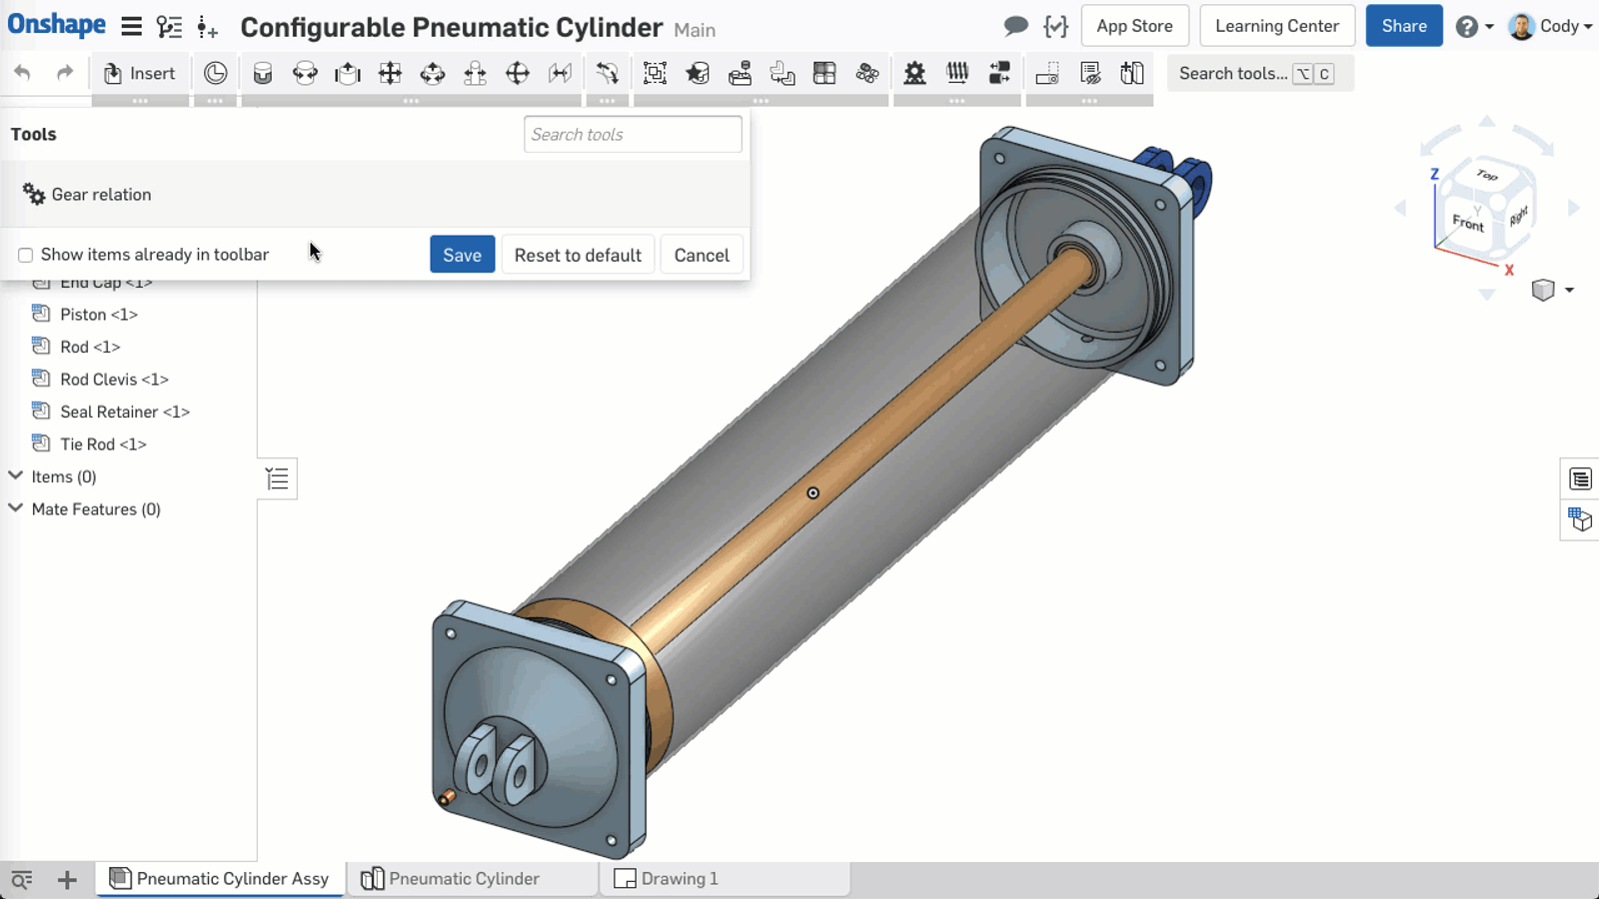Click the Linear pattern tool icon
This screenshot has width=1599, height=899.
tap(824, 73)
